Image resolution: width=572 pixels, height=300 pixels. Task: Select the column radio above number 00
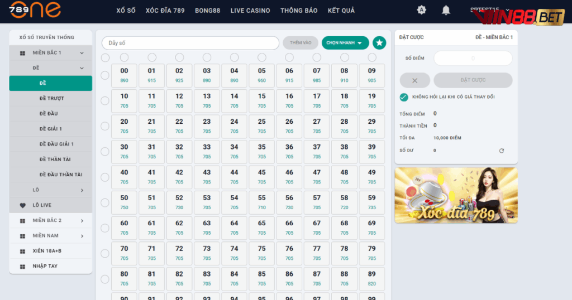click(x=124, y=57)
